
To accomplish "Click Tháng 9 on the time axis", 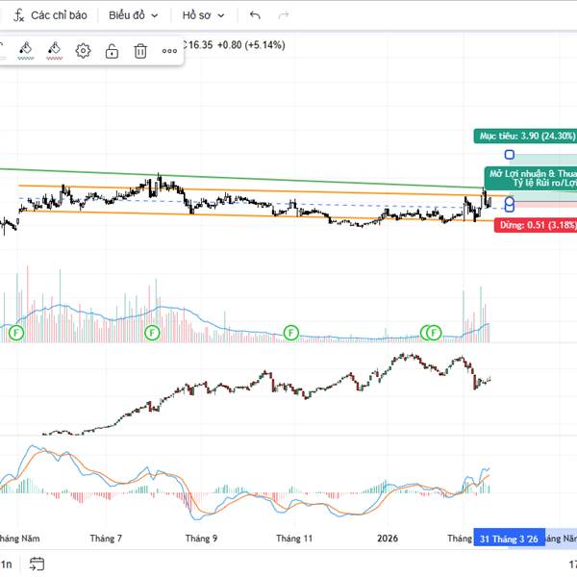I will tap(201, 539).
